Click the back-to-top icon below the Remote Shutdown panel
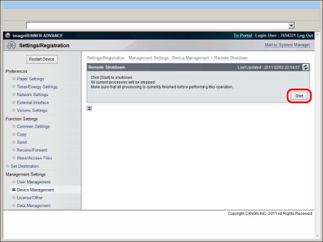323x242 pixels. 89,108
